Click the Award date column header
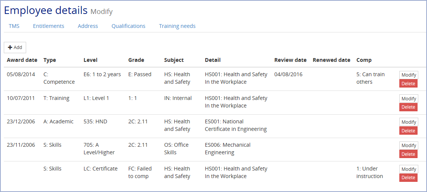The image size is (427, 192). click(x=22, y=60)
